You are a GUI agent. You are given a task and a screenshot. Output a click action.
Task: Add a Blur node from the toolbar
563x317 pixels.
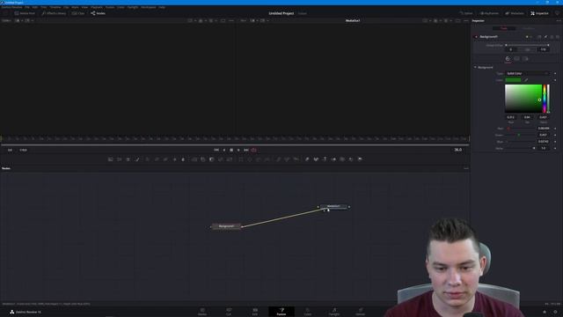pyautogui.click(x=183, y=159)
